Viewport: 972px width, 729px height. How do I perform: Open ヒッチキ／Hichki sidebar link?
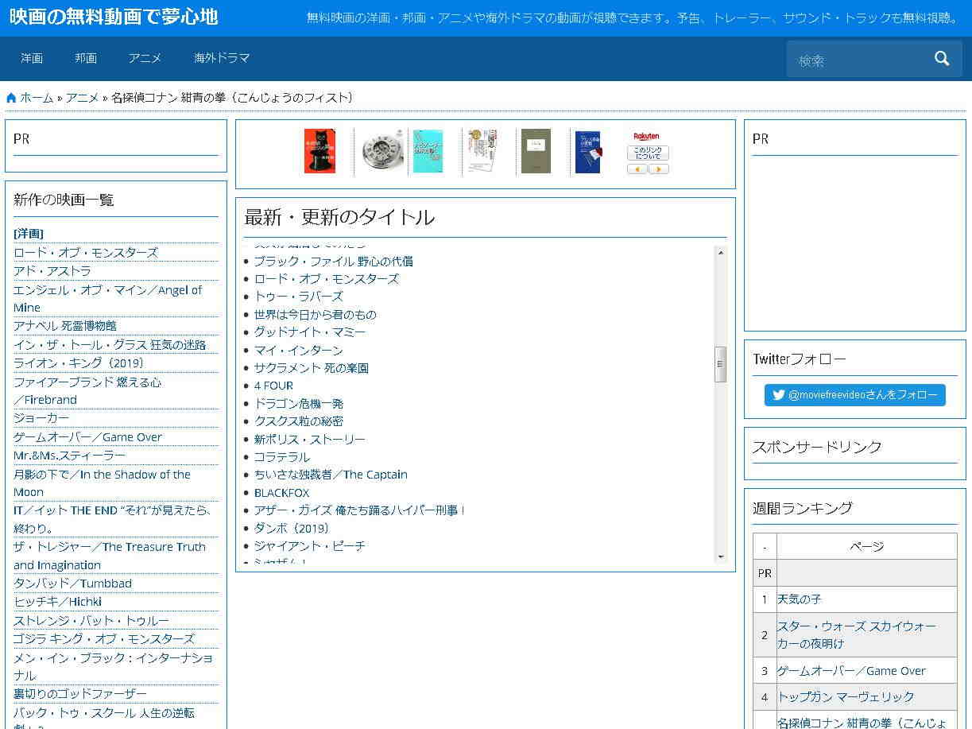[x=57, y=601]
